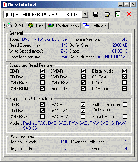Click the serial number AFEN018903WL value

pyautogui.click(x=112, y=57)
